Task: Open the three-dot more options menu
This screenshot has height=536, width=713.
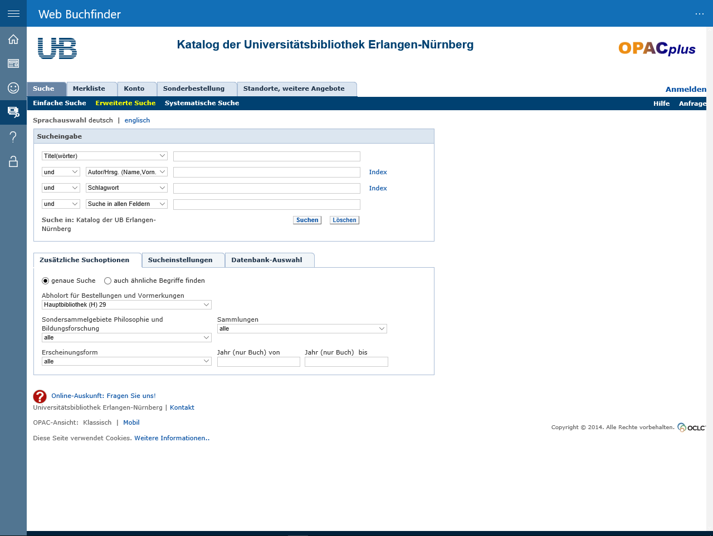Action: pos(700,14)
